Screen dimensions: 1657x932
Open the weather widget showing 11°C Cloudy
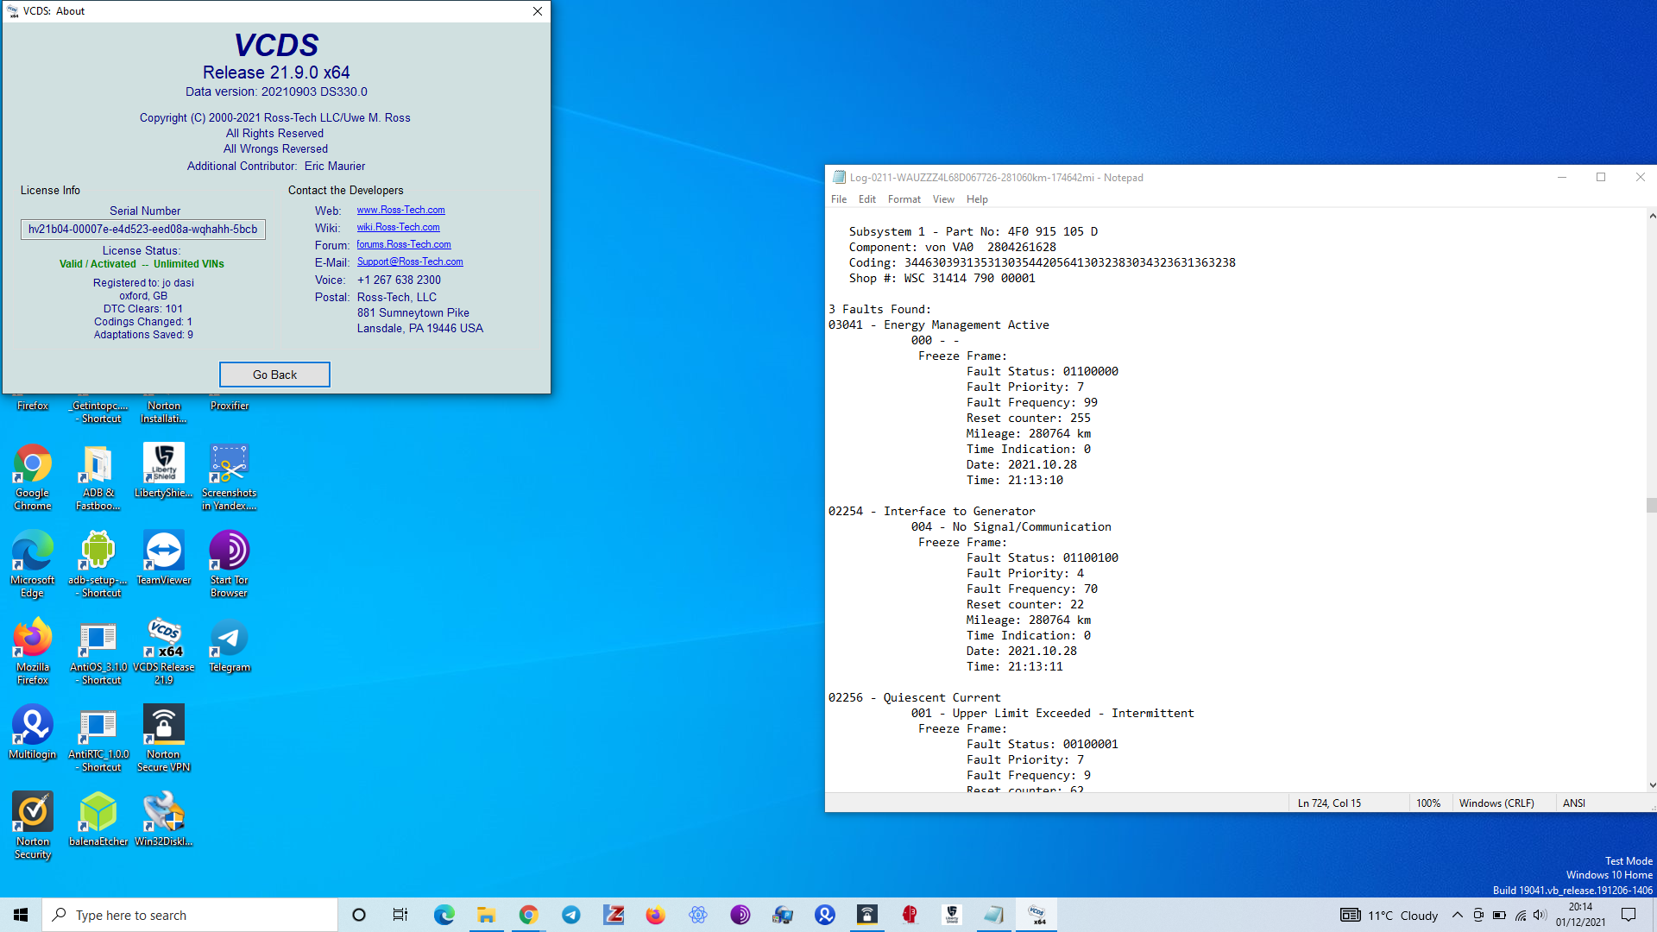click(1389, 916)
